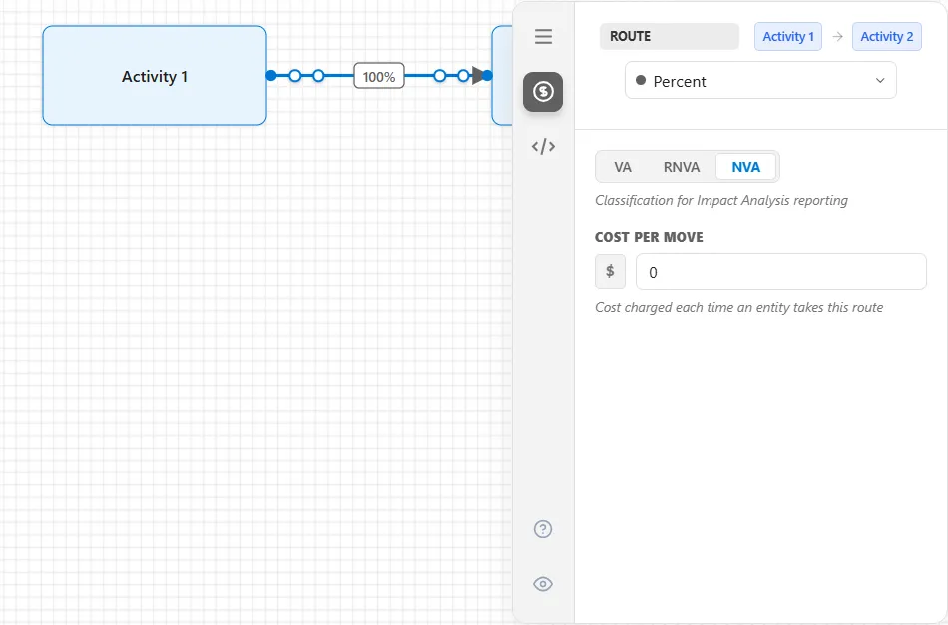Select the dollar cost settings icon
Screen dimensions: 948x625
(543, 91)
